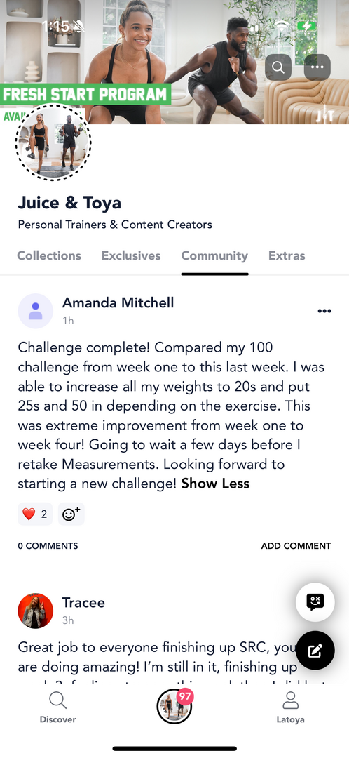This screenshot has width=349, height=758.
Task: Tap the compose new post floating button
Action: coord(315,650)
